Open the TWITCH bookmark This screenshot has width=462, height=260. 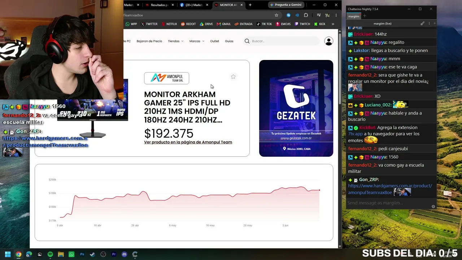[x=302, y=24]
